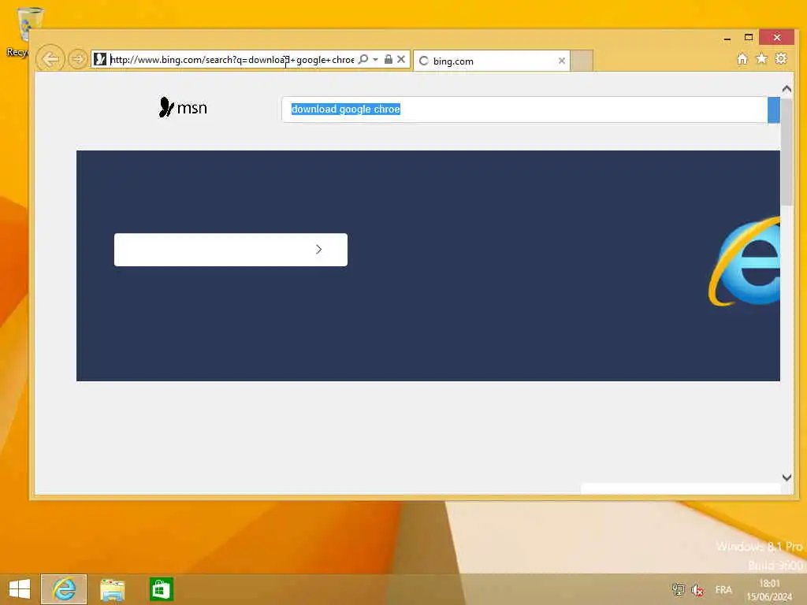Close the bing.com tab
This screenshot has width=807, height=605.
(x=561, y=61)
